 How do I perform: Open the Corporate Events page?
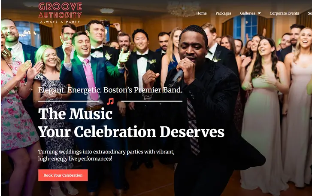284,13
